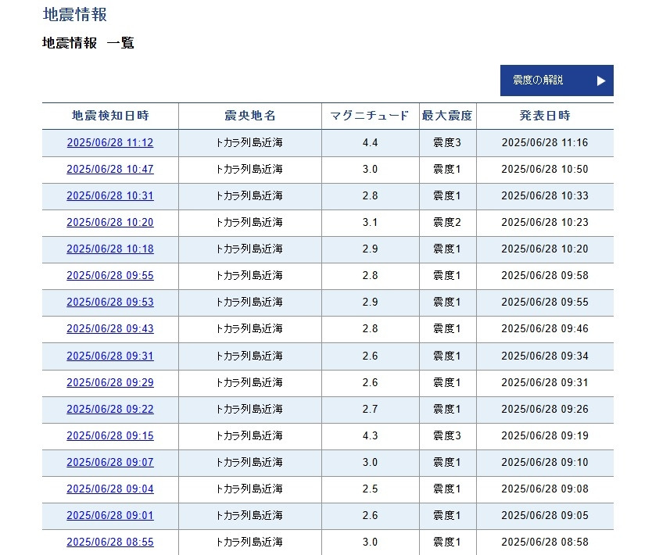Open the 震度の解説 button
The height and width of the screenshot is (555, 652).
click(557, 81)
